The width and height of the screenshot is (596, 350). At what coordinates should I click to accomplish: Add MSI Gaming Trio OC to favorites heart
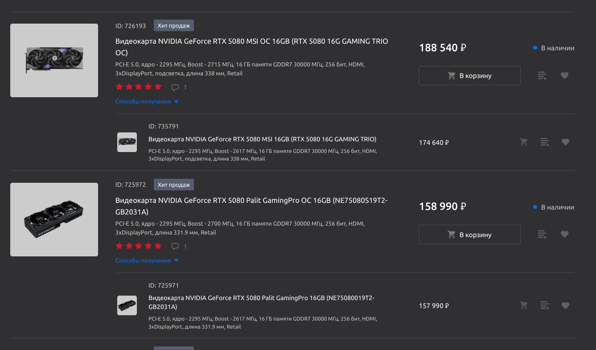(564, 76)
